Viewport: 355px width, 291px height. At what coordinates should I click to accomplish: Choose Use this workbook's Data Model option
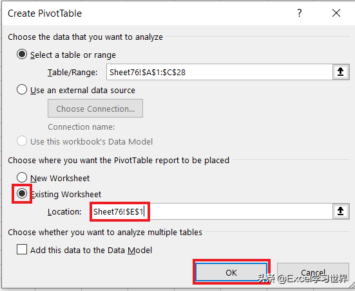22,141
